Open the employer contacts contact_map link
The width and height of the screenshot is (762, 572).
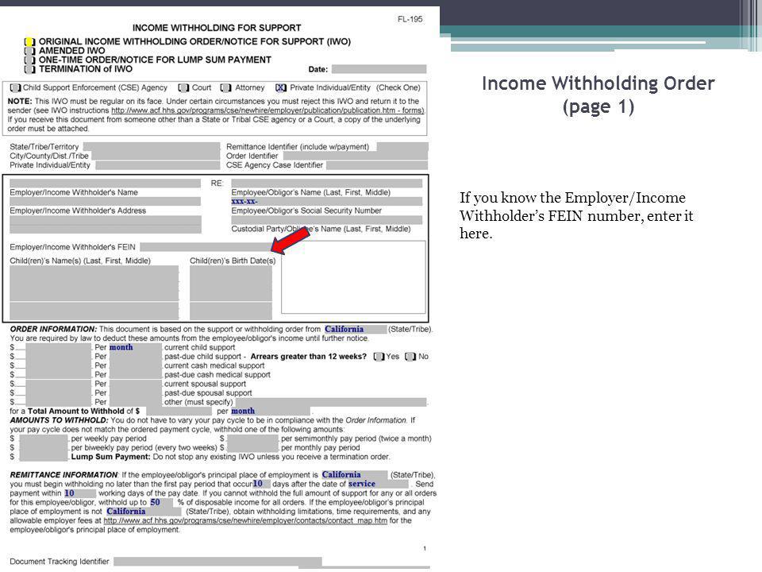(x=245, y=520)
